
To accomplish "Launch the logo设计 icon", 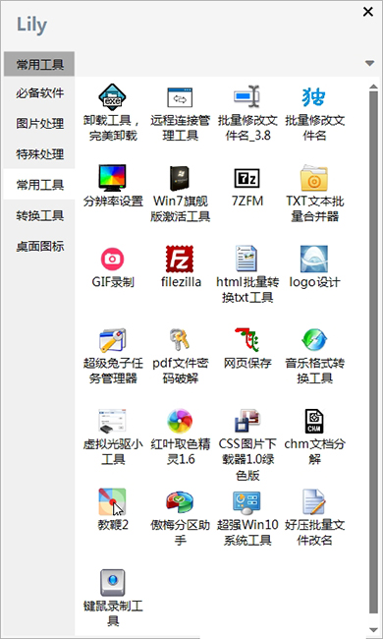I will pos(314,260).
